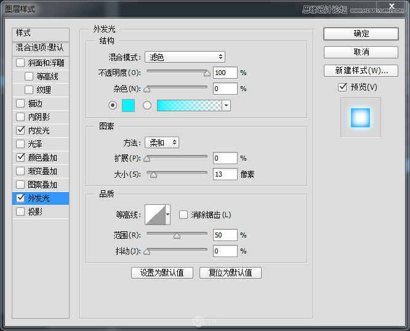Uncheck the 内发光 inner glow checkbox
The image size is (410, 331).
[x=20, y=130]
